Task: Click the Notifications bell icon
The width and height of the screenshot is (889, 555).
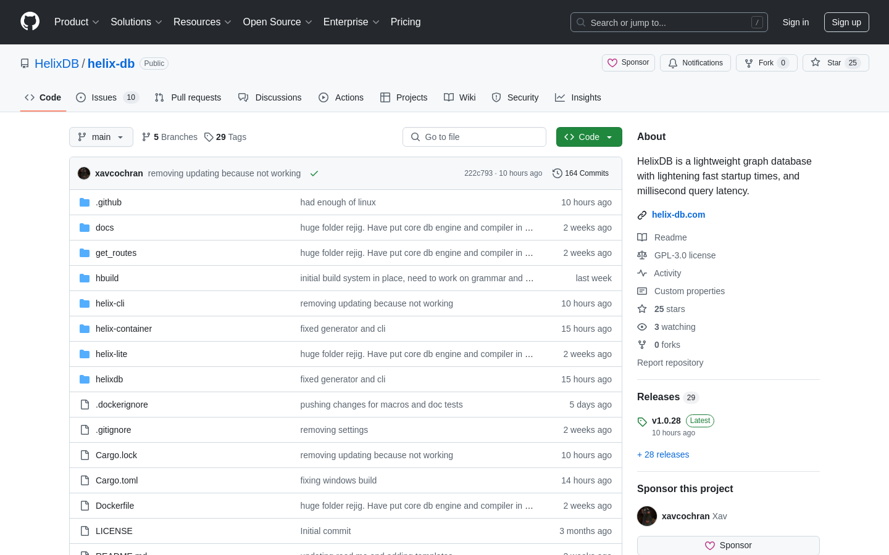Action: 673,63
